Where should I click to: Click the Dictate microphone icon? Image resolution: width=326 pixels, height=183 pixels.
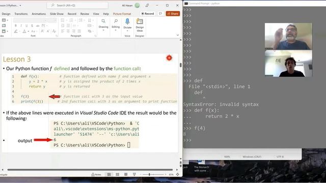point(127,22)
